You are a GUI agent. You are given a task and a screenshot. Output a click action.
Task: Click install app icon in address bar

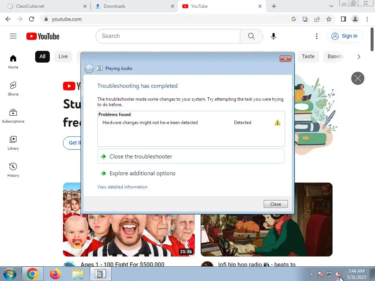[305, 19]
